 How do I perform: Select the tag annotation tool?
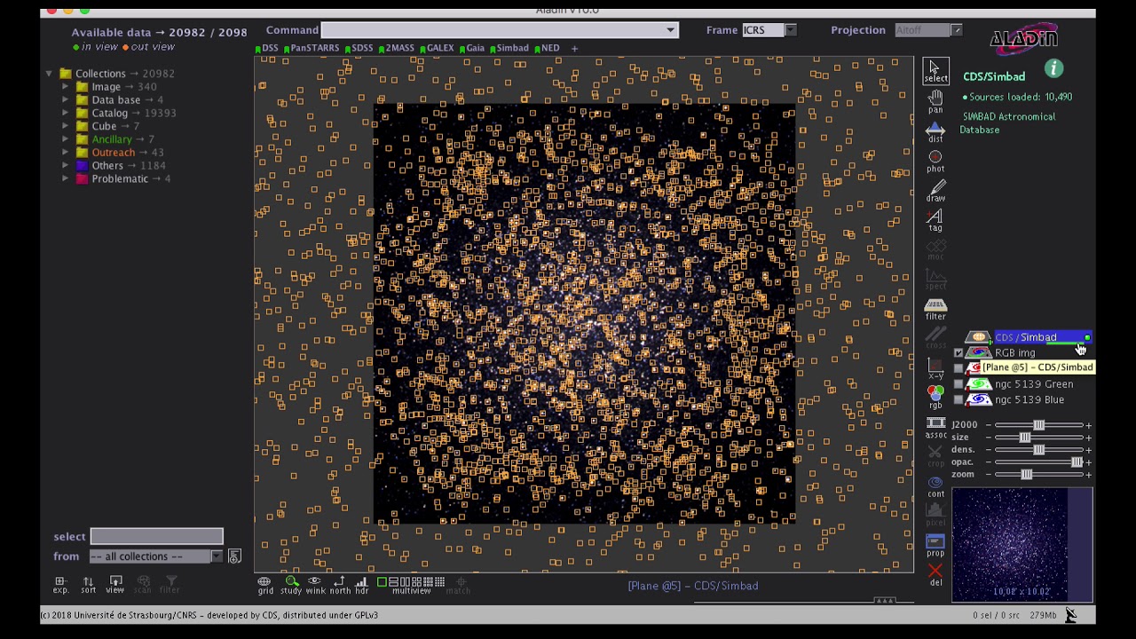pyautogui.click(x=935, y=220)
